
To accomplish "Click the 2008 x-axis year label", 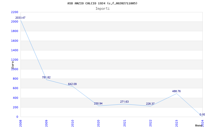I will pyautogui.click(x=20, y=123).
